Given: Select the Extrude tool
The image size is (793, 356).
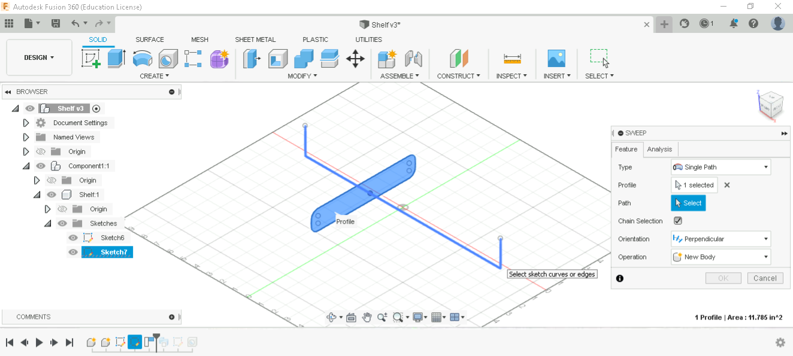Looking at the screenshot, I should coord(116,59).
